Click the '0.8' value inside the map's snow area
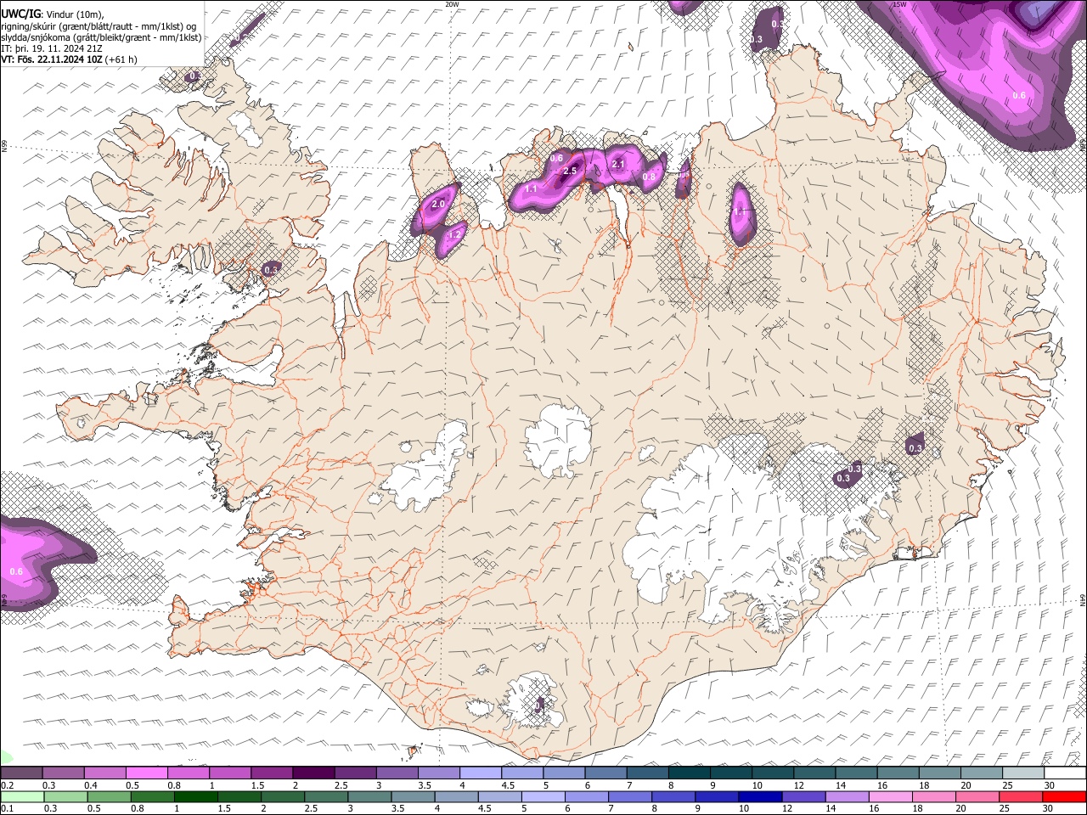Viewport: 1087px width, 815px height. click(649, 177)
